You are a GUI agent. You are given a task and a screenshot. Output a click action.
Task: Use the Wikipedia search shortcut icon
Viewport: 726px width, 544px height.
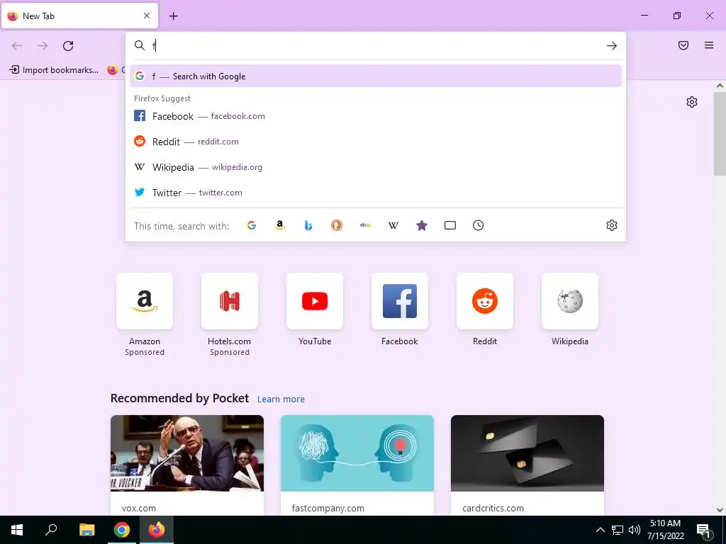[x=393, y=225]
